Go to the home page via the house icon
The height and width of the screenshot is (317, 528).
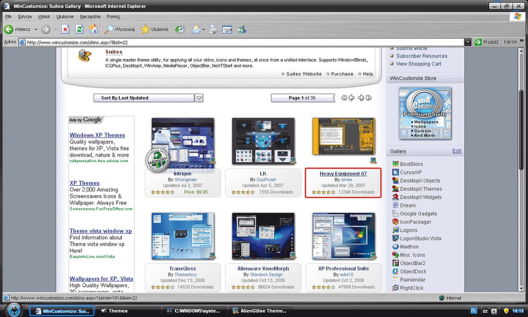(x=94, y=29)
